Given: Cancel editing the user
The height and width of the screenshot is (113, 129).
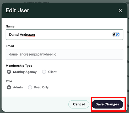Looking at the screenshot, I should (79, 104).
